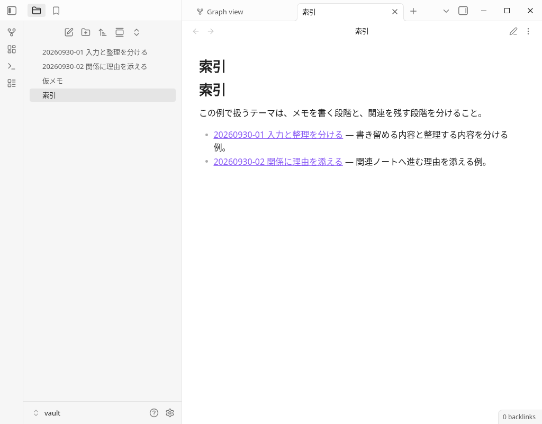Open canvas icon in ribbon
542x424 pixels.
point(12,49)
